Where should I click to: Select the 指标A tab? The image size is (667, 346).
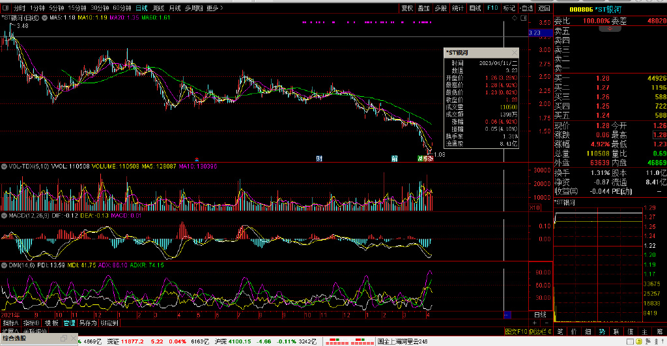point(10,323)
